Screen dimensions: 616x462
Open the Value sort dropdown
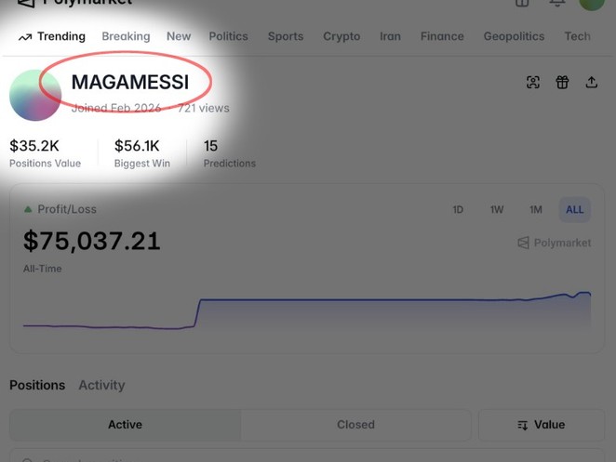click(x=541, y=425)
